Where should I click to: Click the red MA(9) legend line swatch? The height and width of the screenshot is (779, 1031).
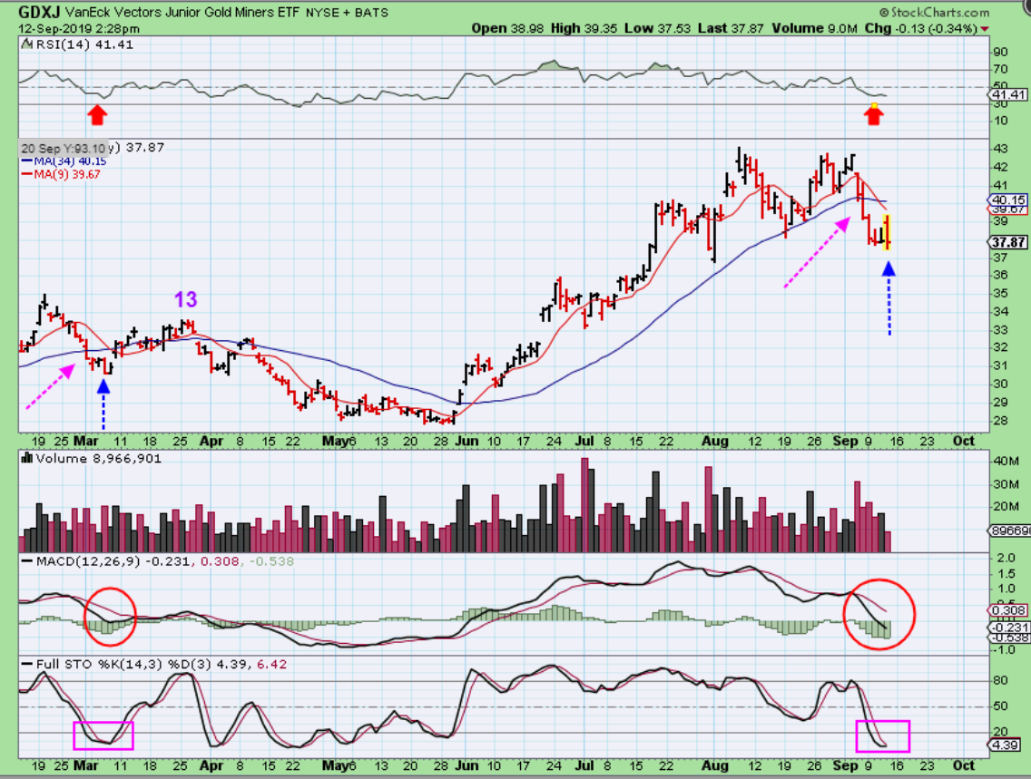click(x=27, y=175)
